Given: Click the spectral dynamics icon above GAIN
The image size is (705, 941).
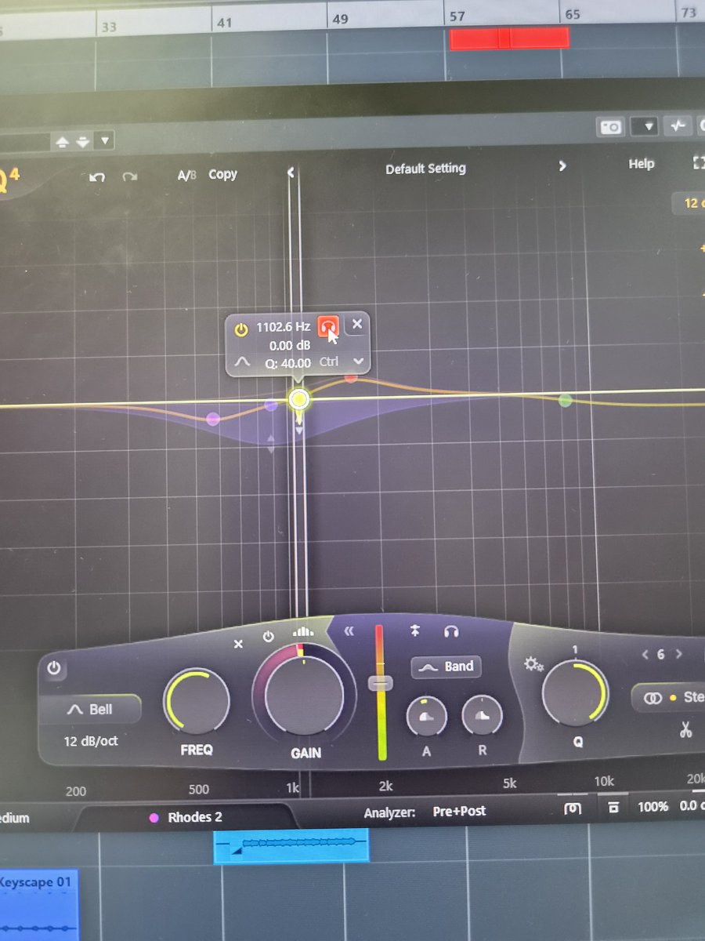Looking at the screenshot, I should click(x=302, y=632).
